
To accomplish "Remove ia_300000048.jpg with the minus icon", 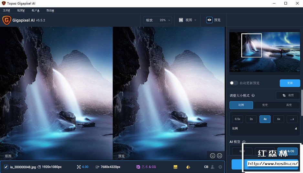I will pos(220,167).
